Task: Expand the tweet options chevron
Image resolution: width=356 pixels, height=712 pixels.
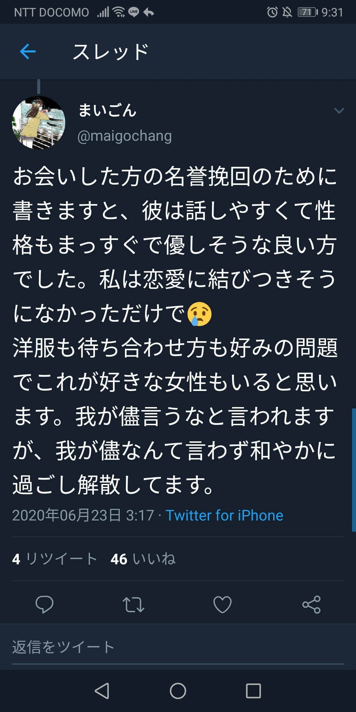Action: click(339, 111)
